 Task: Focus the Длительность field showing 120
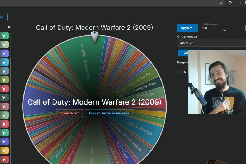pos(211,28)
